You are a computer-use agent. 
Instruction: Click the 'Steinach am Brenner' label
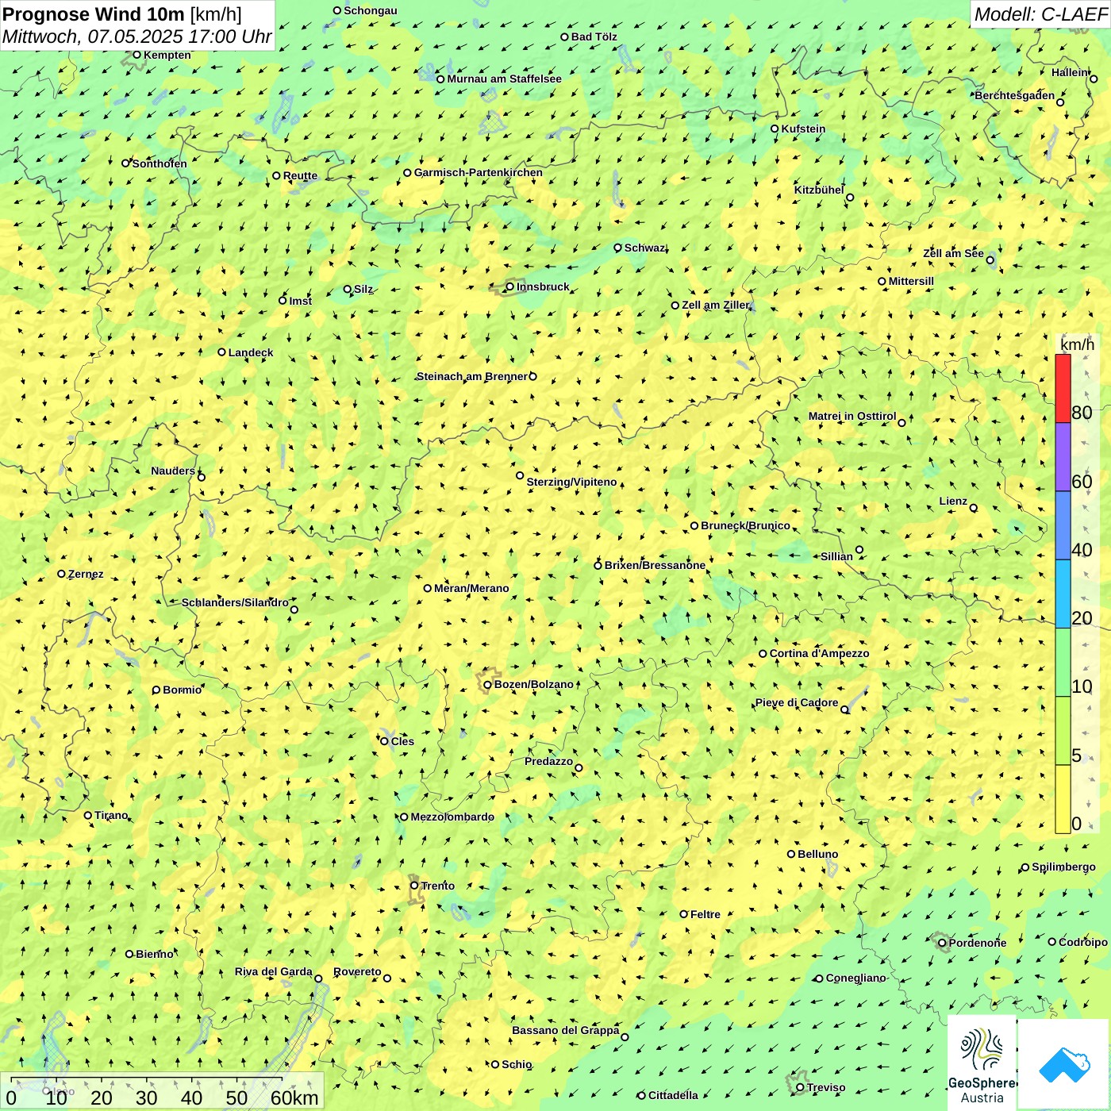point(472,377)
